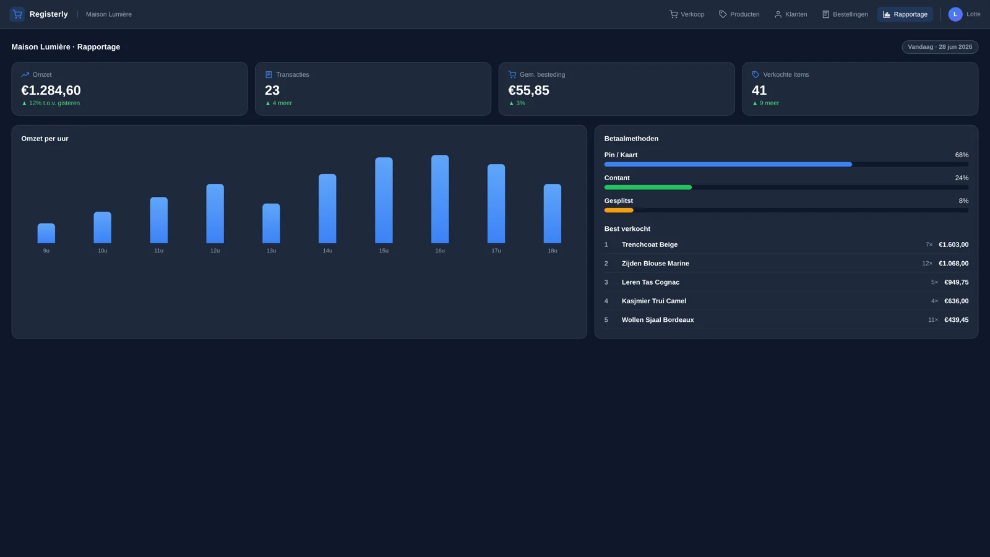
Task: Click the Transacties receipt icon
Action: 269,75
